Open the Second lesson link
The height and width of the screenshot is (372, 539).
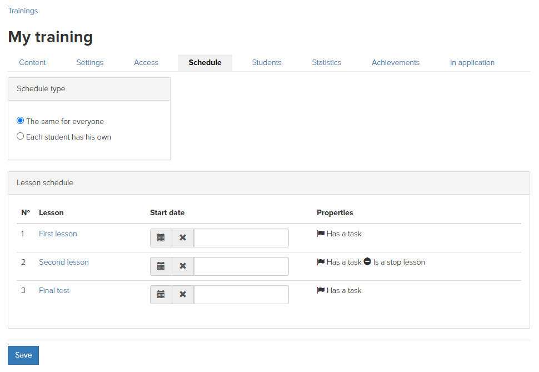[63, 262]
